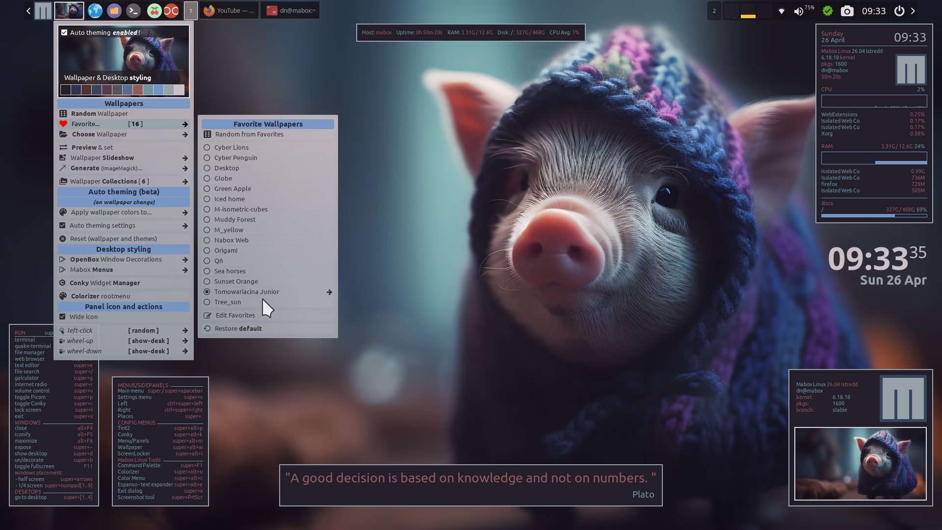The image size is (942, 530).
Task: Toggle the Auto theming enabled checkbox
Action: 64,32
